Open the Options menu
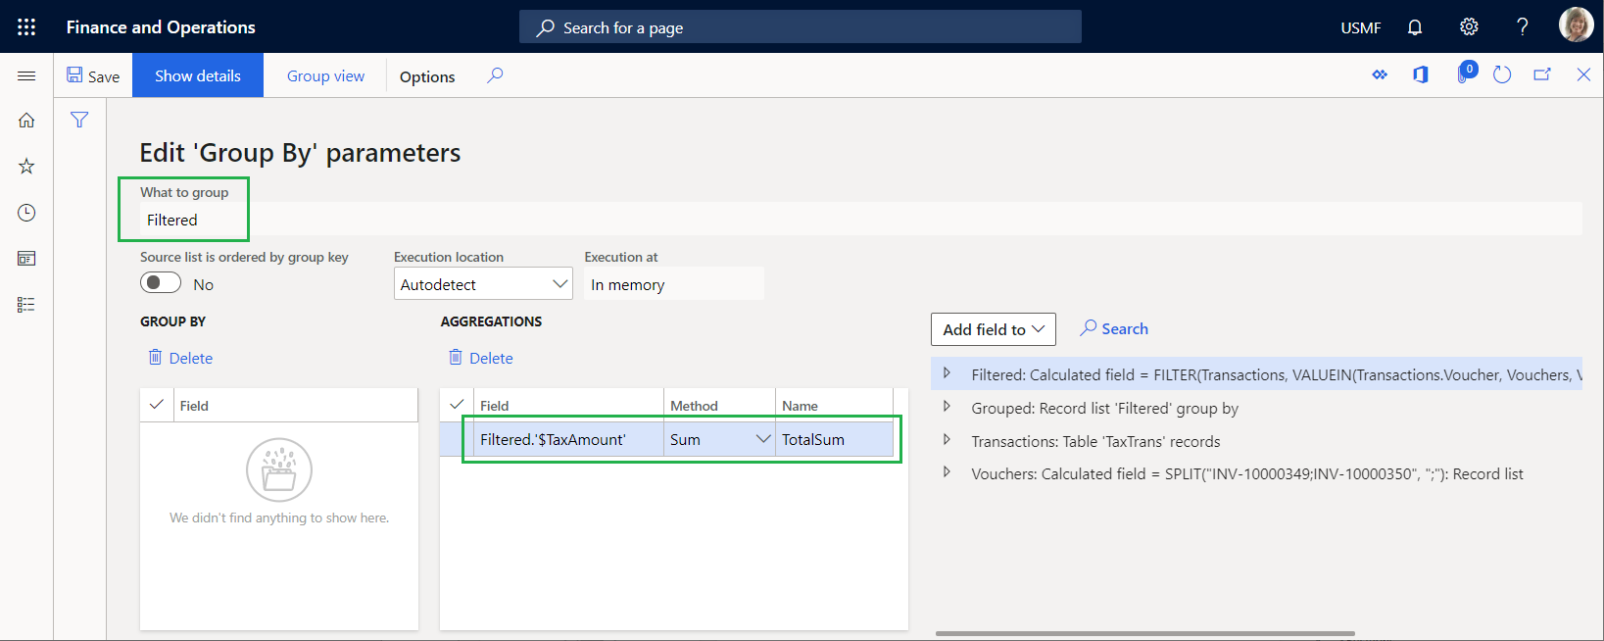The image size is (1604, 641). tap(427, 76)
